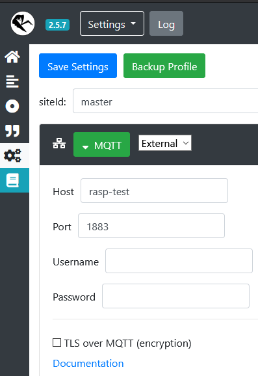Click the Port field showing 1883
Screen dimensions: 258x376
tap(151, 226)
